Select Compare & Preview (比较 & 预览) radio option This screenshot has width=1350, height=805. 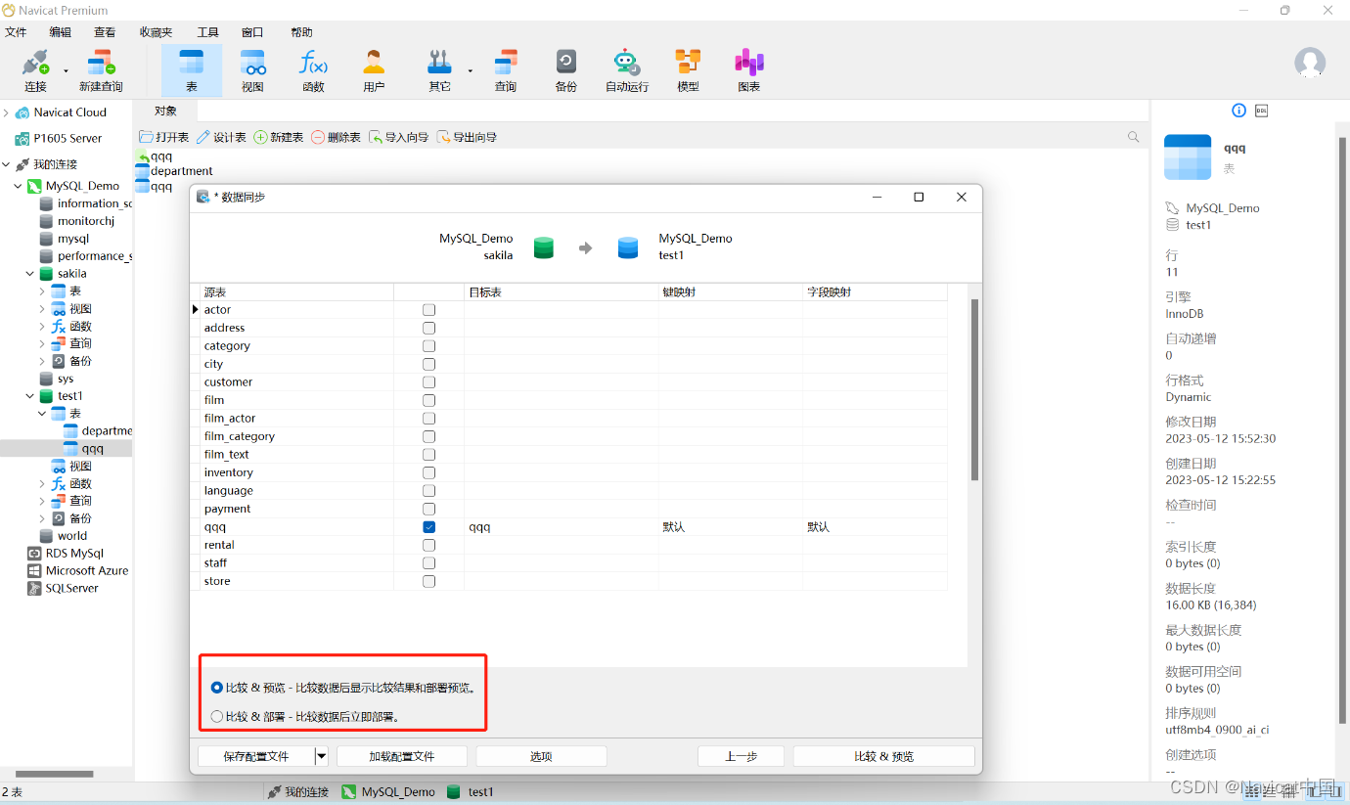coord(217,688)
